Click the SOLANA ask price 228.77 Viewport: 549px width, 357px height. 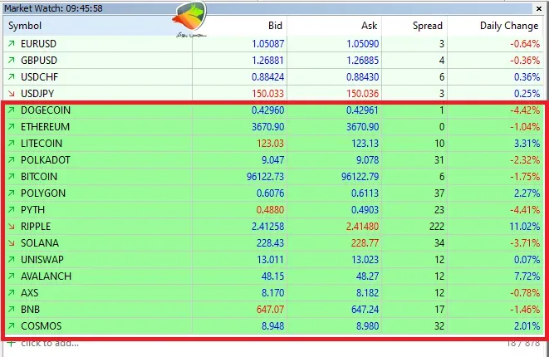click(x=365, y=243)
